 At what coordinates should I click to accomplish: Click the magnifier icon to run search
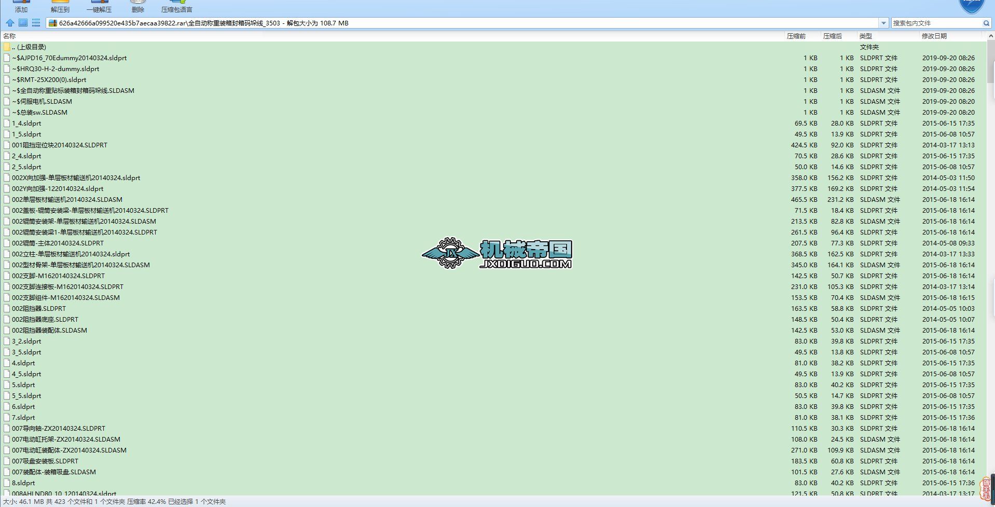pyautogui.click(x=987, y=23)
